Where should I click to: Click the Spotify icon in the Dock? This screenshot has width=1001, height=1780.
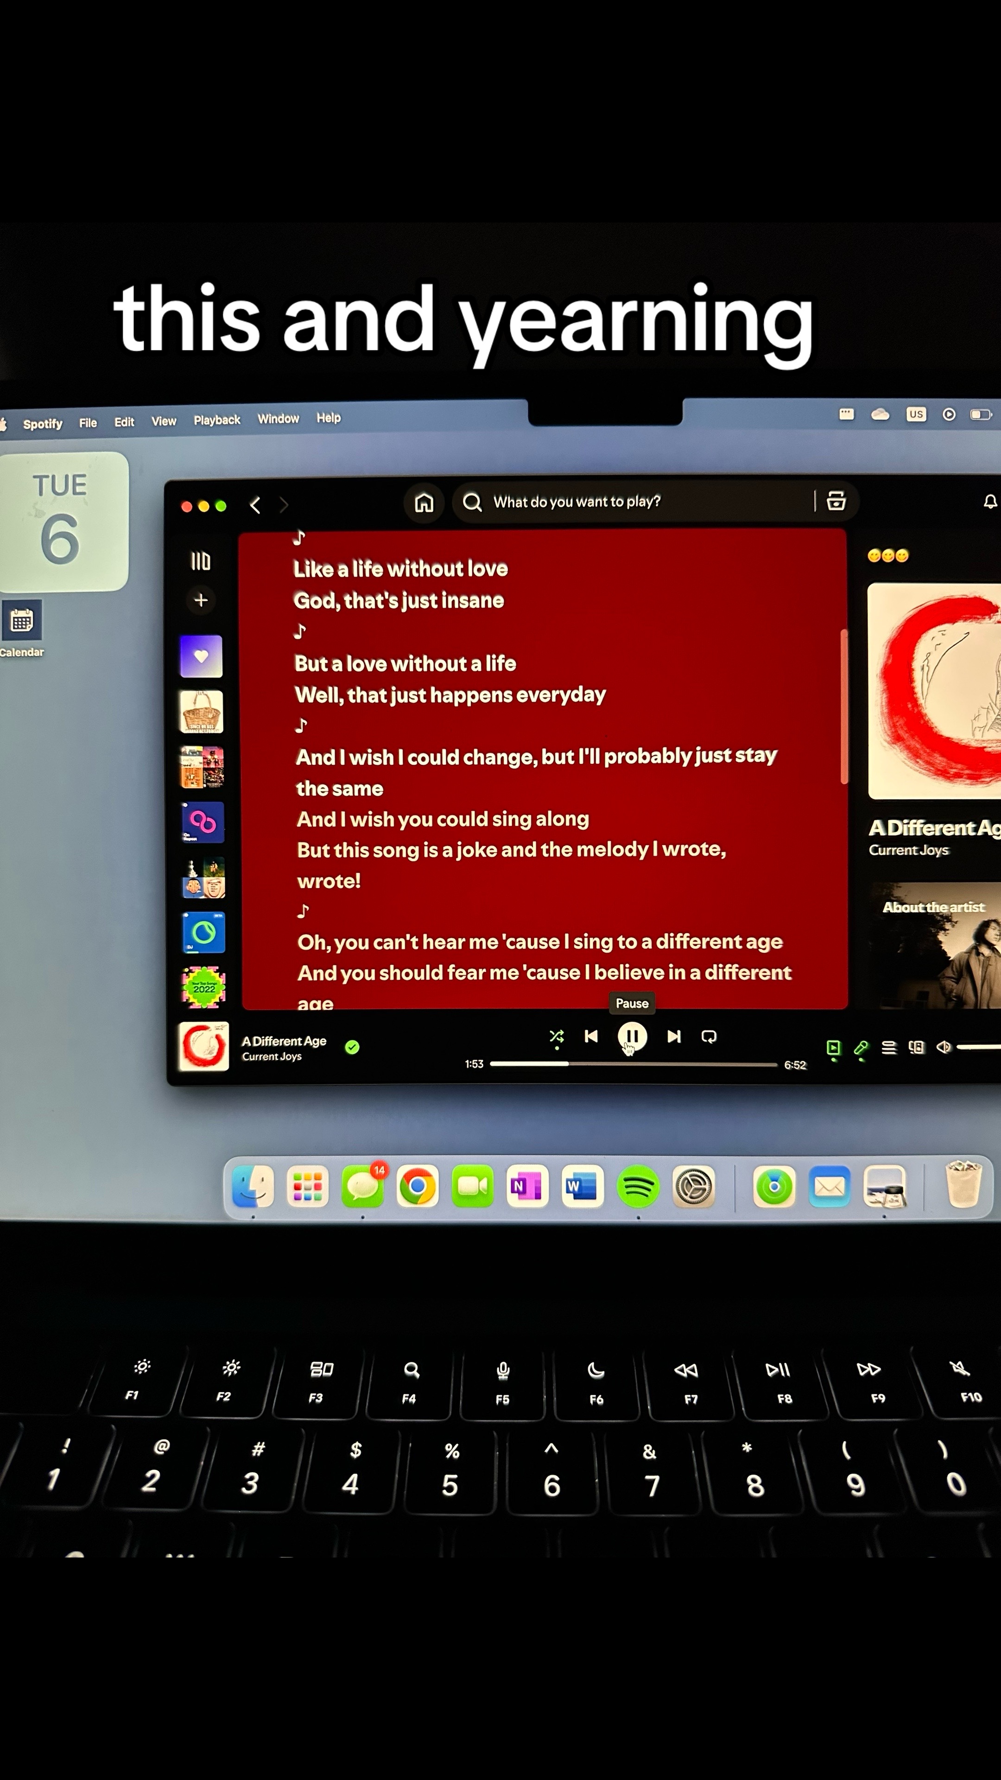tap(638, 1187)
